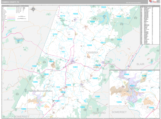Select ZIP code label 16640

pos(103,7)
